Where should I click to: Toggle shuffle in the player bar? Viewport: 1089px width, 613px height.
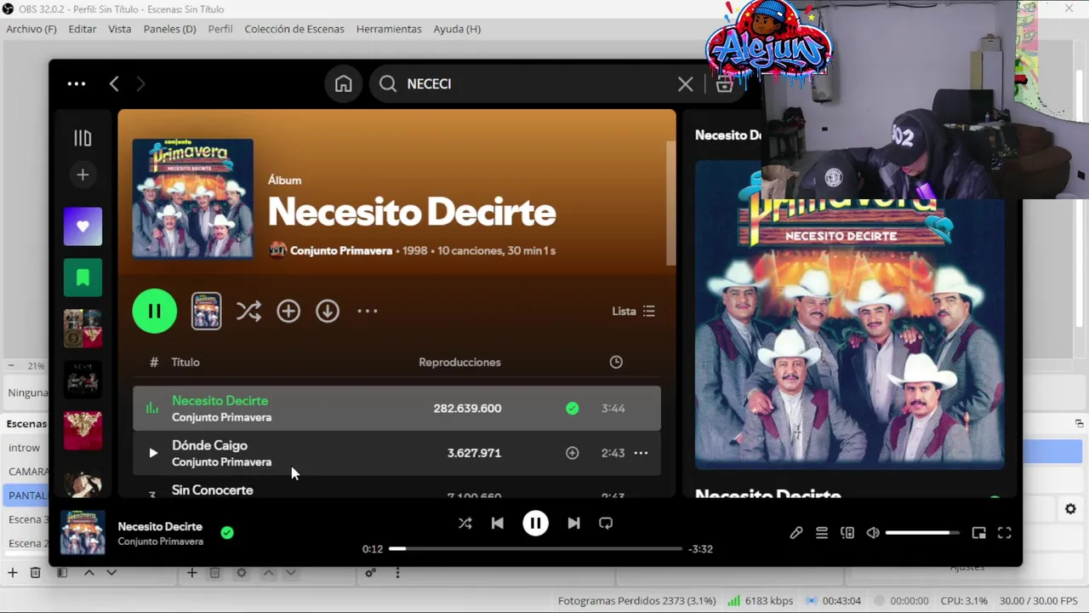[465, 524]
